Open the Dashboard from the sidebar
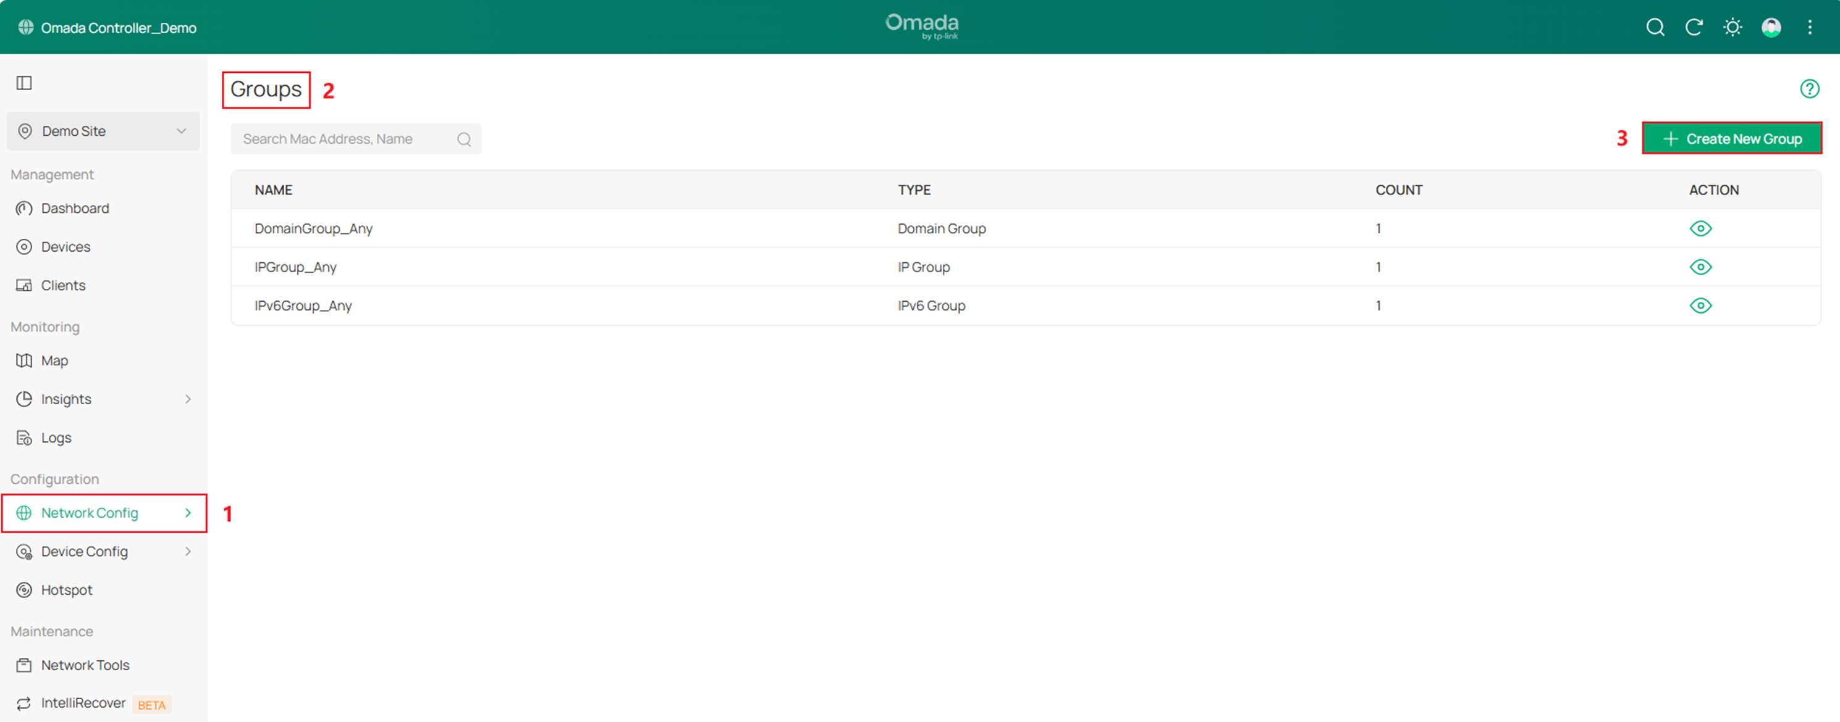This screenshot has width=1840, height=722. pos(75,207)
